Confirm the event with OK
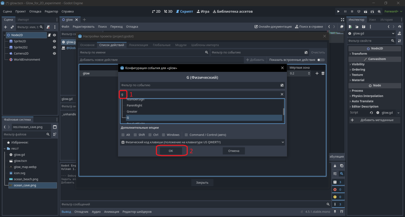 (171, 151)
